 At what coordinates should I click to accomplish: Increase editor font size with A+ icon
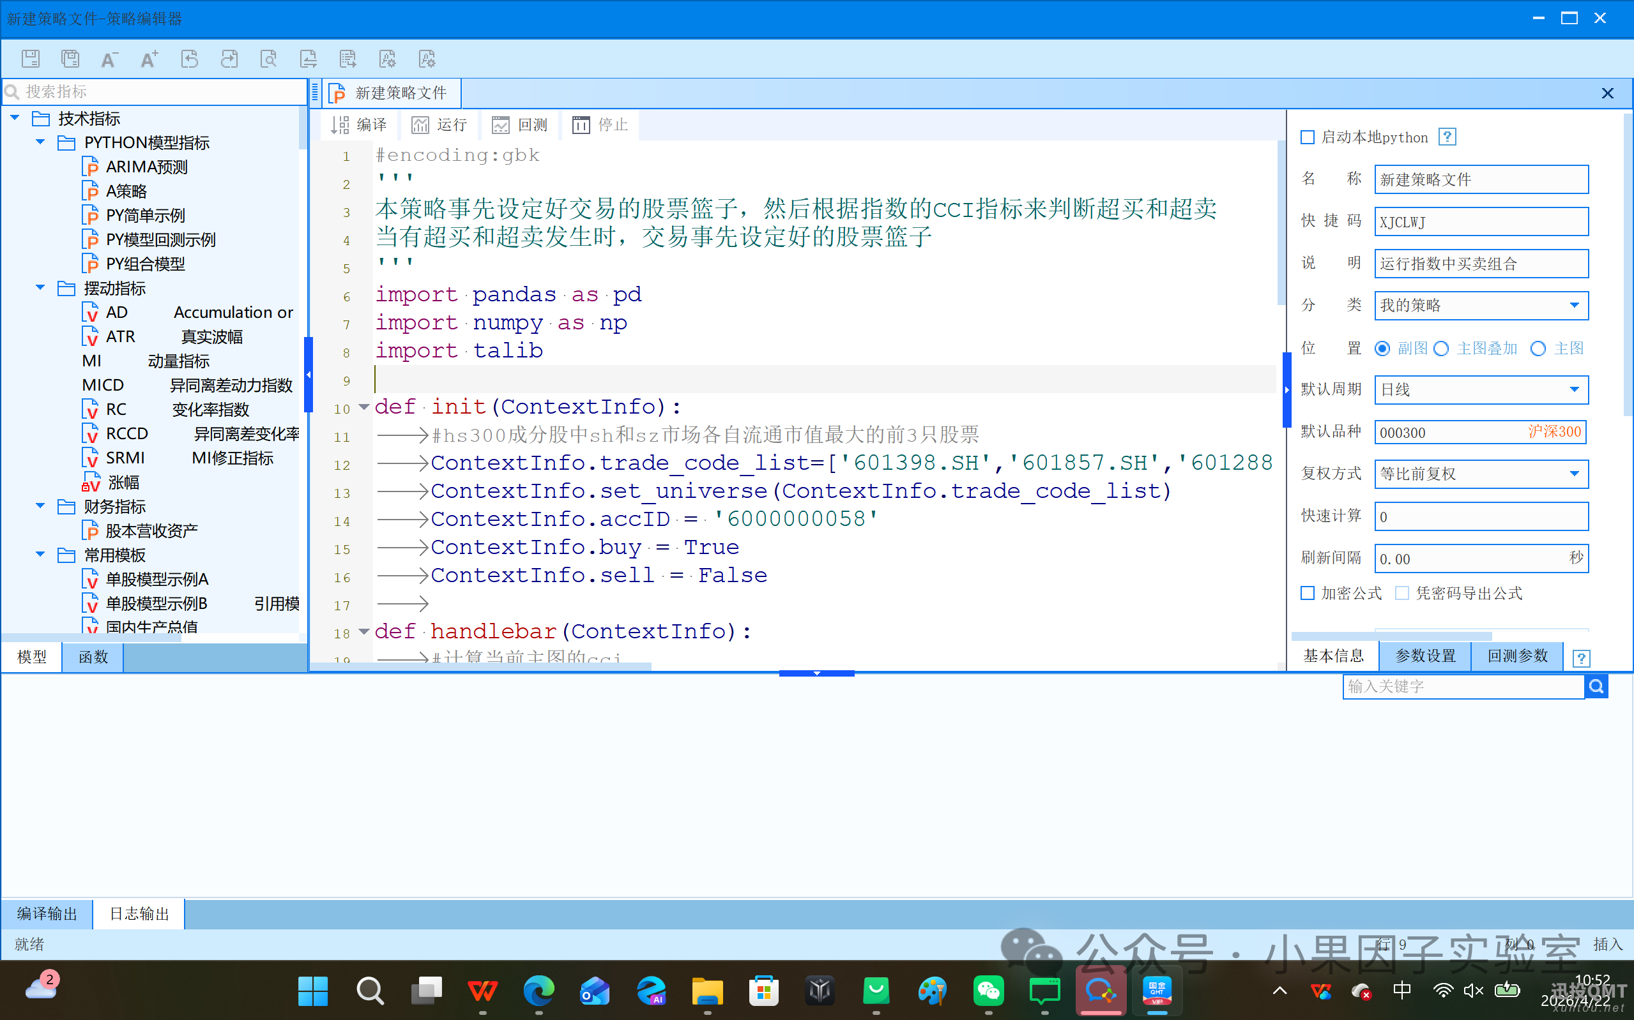[x=149, y=59]
